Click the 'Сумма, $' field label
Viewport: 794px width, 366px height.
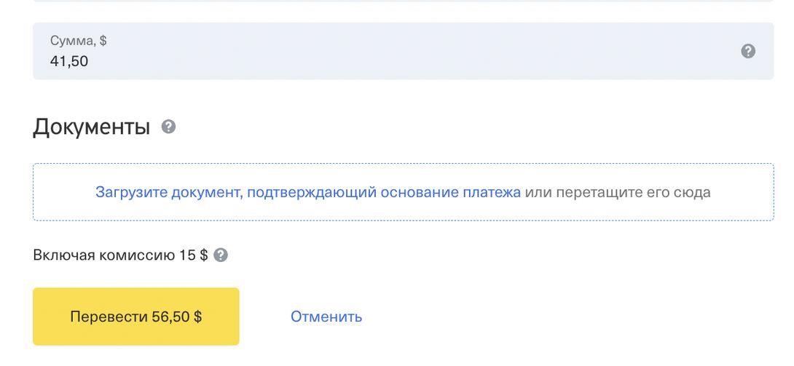point(78,41)
